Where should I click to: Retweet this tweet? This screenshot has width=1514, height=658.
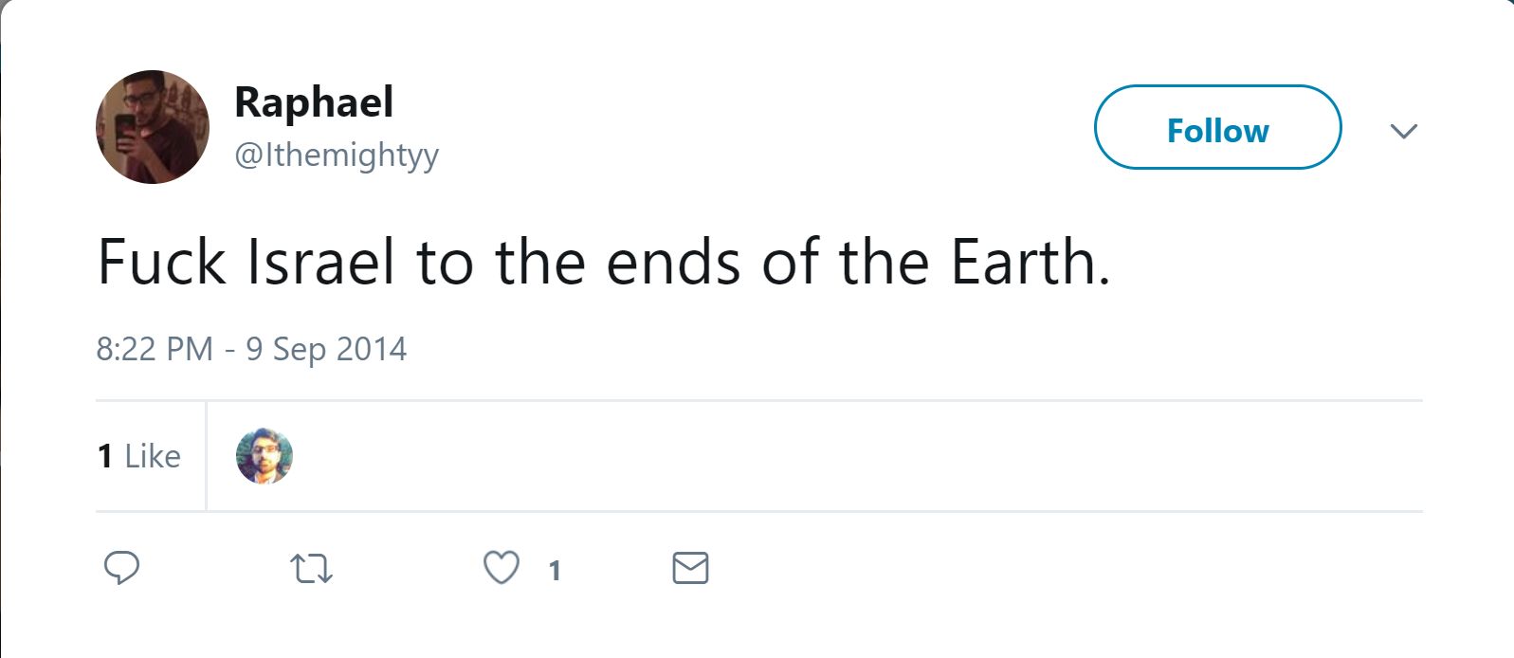[x=311, y=569]
